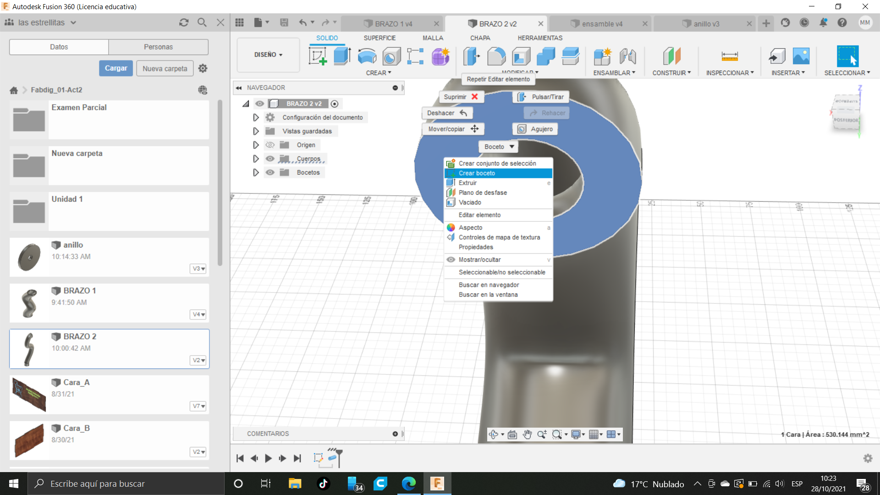
Task: Click the Aspecto color wheel entry
Action: coord(470,227)
